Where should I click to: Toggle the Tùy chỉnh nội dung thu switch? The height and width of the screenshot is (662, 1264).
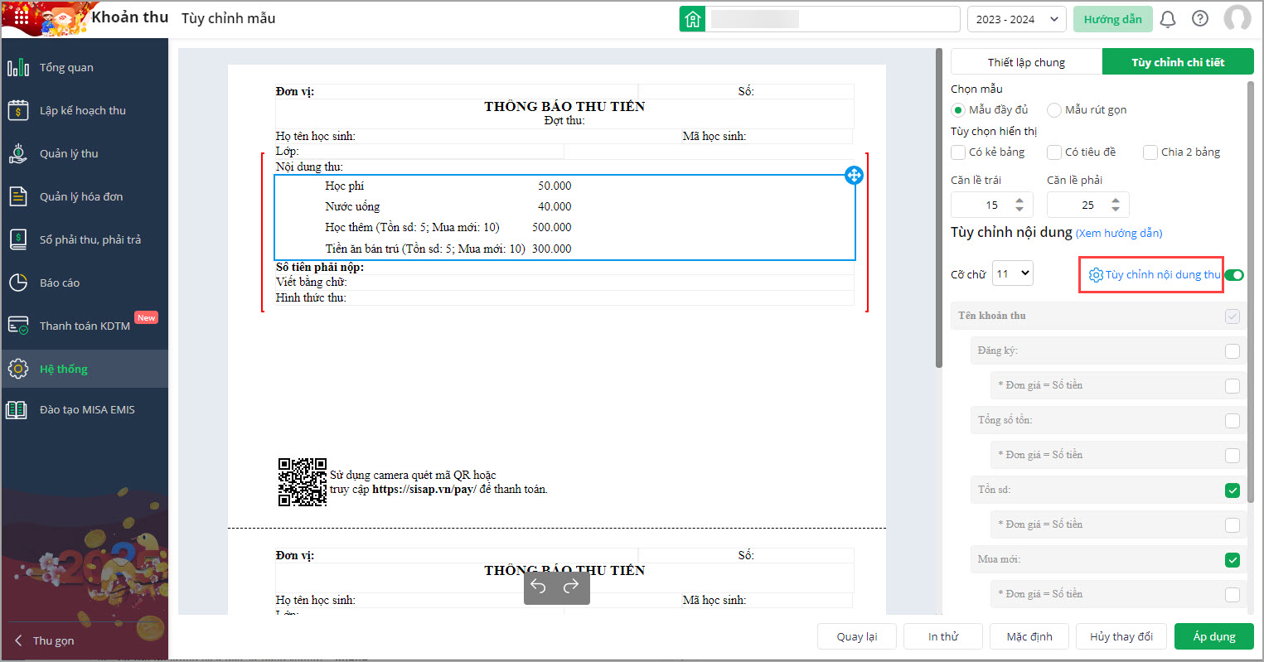tap(1235, 275)
